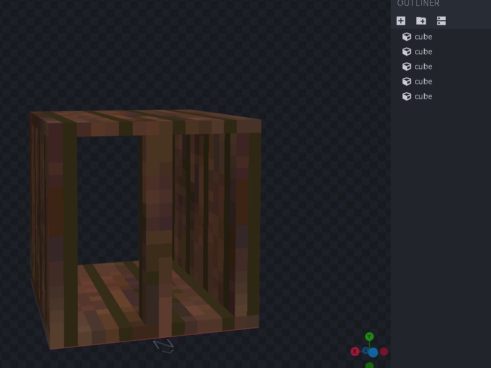Click the dark red unlabeled gizmo circle
Screen dimensions: 491x368
point(384,351)
